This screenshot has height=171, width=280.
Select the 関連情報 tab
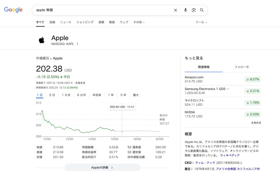tap(203, 67)
